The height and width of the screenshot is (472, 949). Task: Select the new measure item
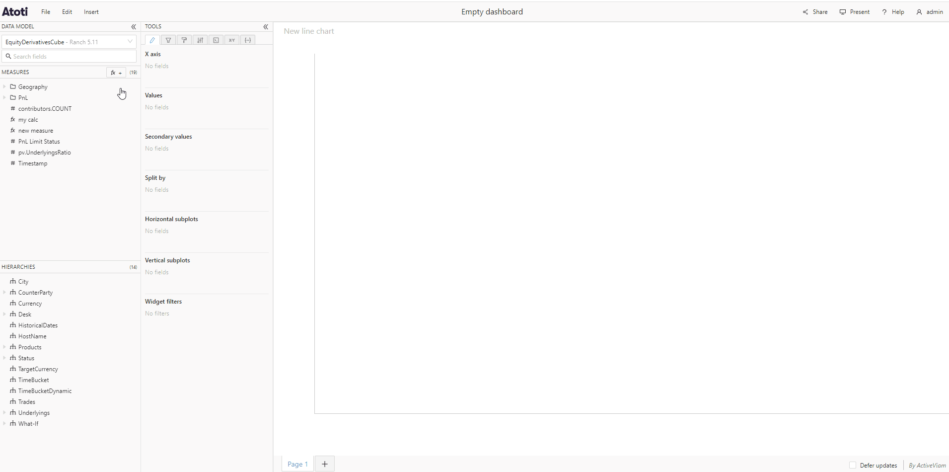(x=36, y=131)
